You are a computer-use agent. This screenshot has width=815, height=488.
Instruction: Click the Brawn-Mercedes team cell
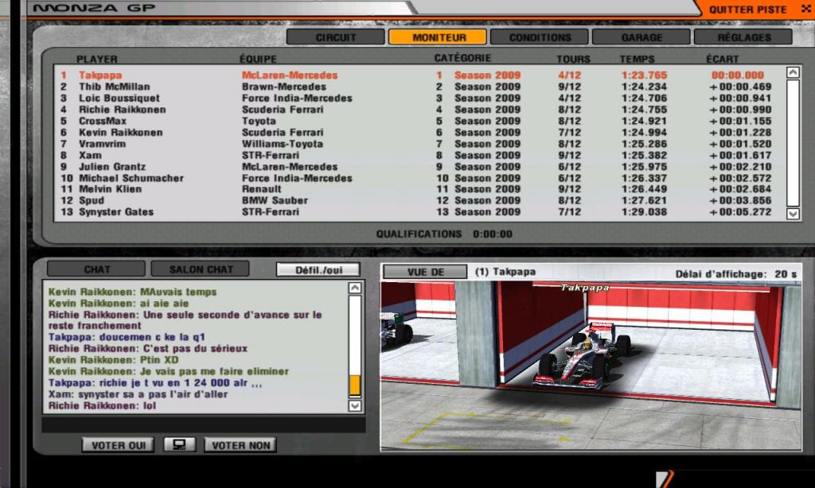(284, 87)
